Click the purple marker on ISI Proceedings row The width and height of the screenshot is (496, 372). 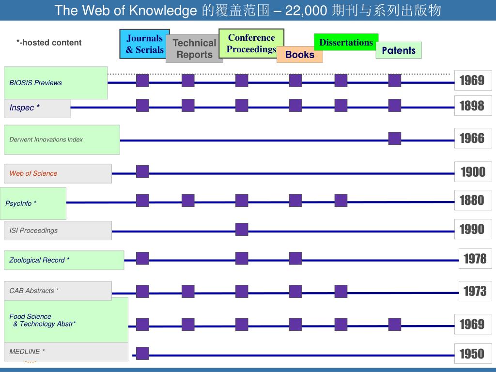click(242, 229)
